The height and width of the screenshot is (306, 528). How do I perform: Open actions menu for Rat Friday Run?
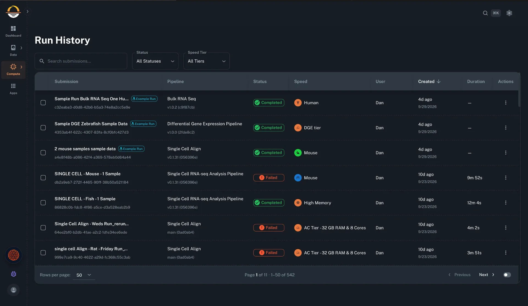pos(505,253)
